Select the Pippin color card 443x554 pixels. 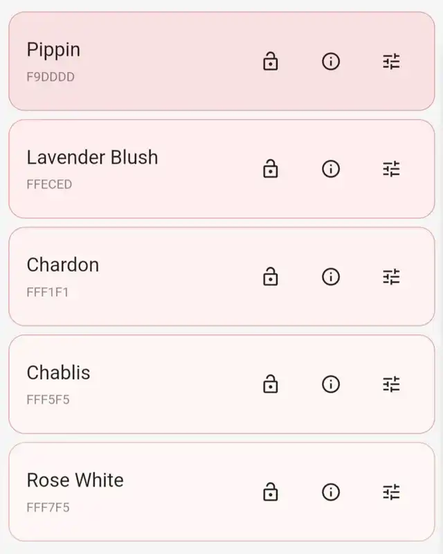[138, 62]
